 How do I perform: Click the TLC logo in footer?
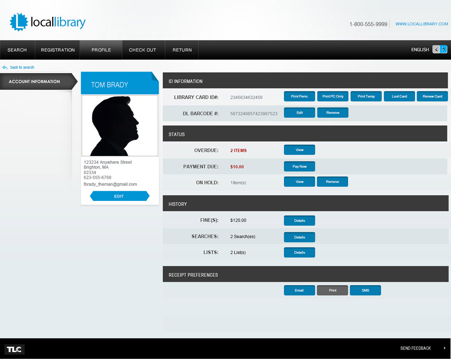coord(14,349)
